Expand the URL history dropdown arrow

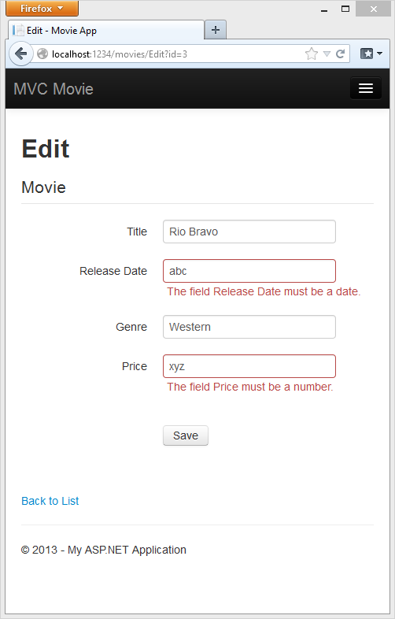(327, 54)
